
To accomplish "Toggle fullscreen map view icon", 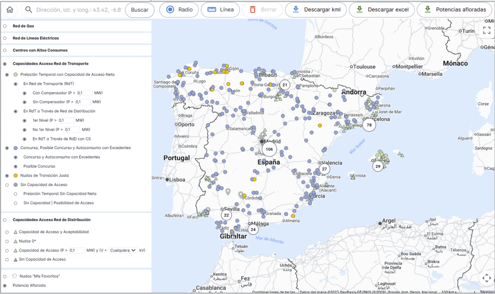I will click(x=486, y=30).
